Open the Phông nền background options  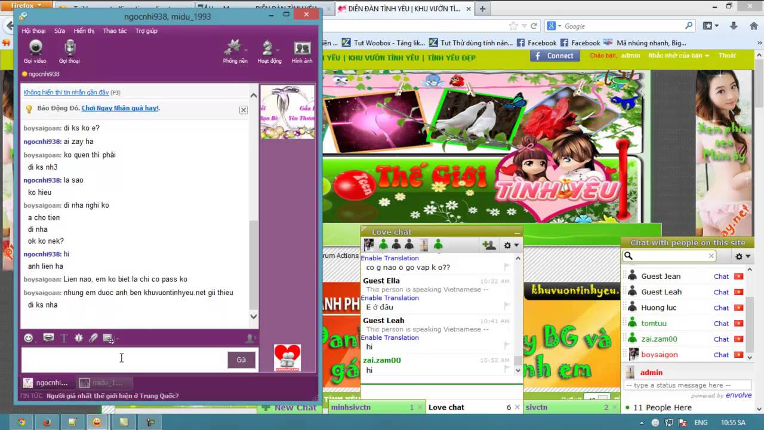[235, 52]
